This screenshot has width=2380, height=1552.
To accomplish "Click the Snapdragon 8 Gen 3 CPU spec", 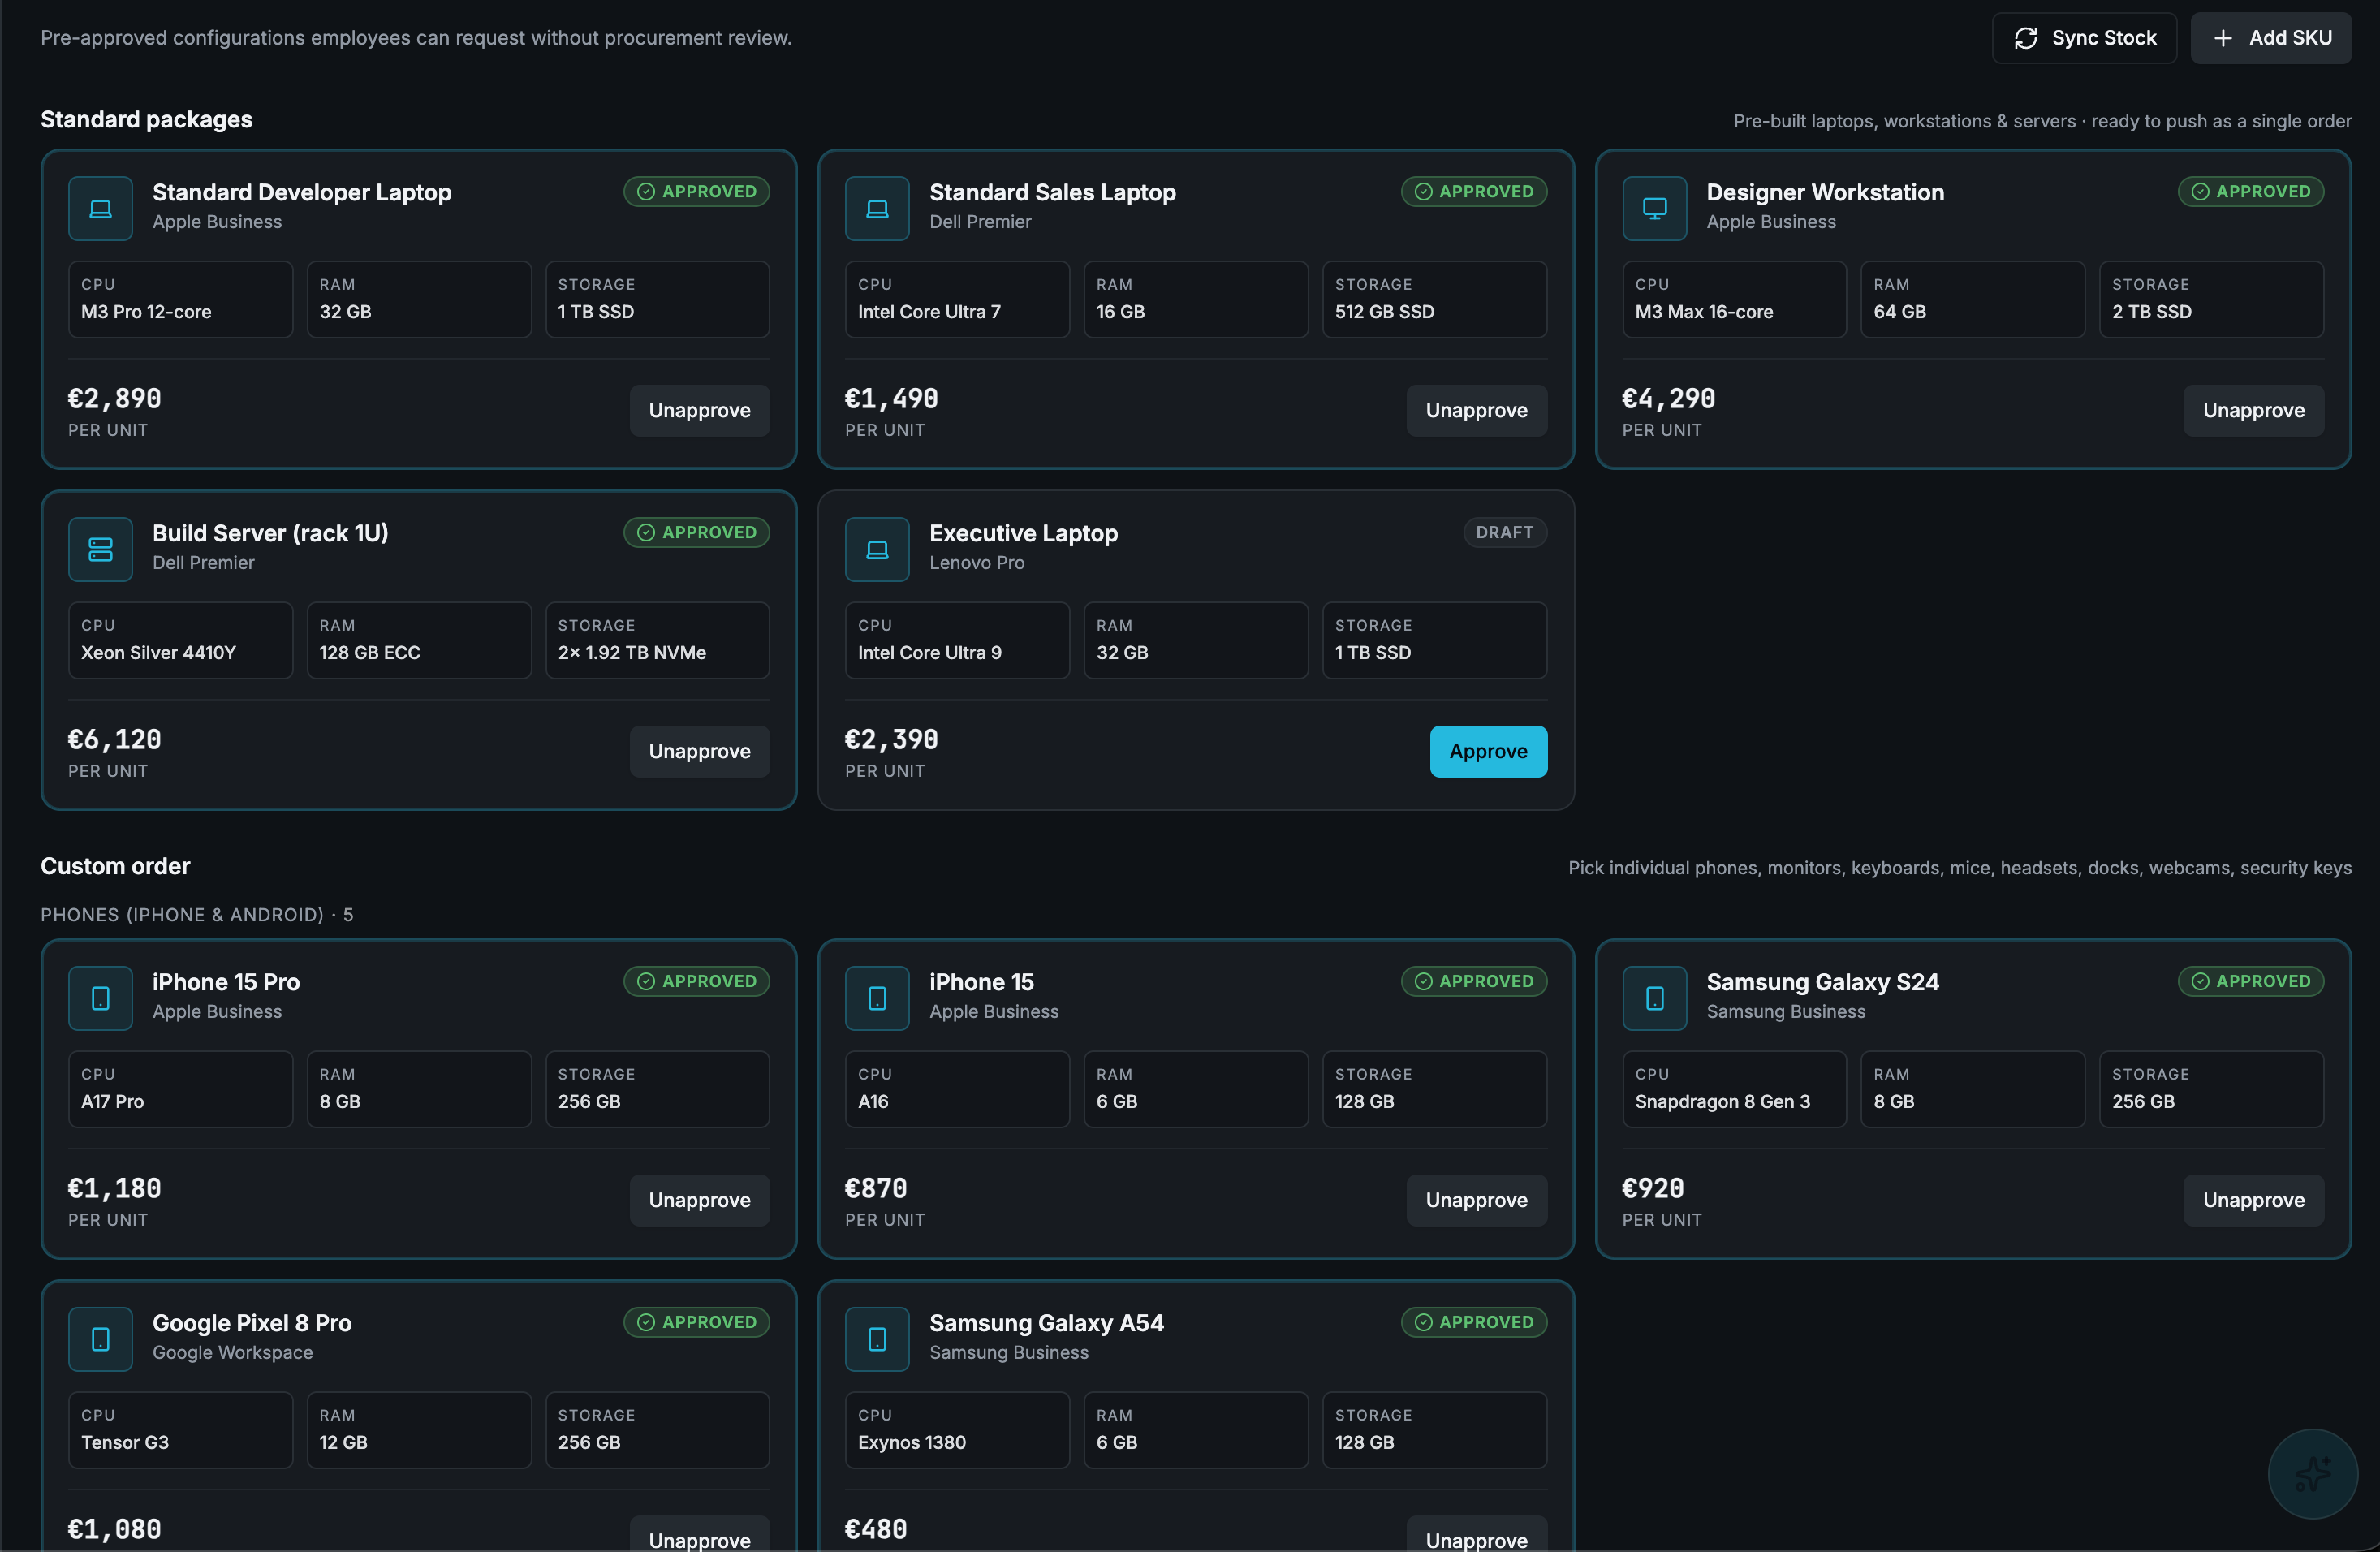I will tap(1734, 1089).
